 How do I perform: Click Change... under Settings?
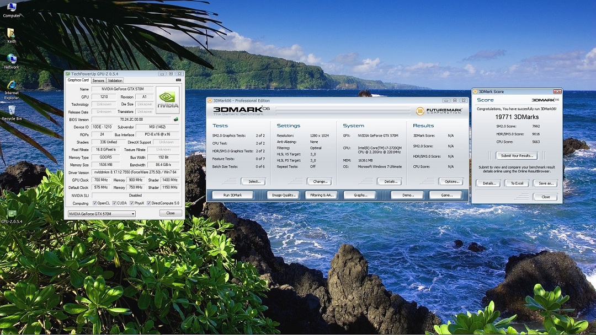tap(320, 181)
